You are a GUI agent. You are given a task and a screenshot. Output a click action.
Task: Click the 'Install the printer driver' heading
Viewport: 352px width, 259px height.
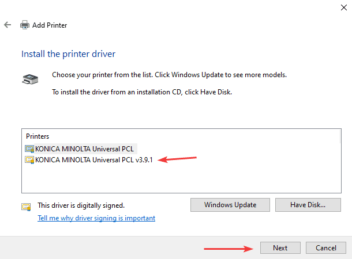[68, 54]
